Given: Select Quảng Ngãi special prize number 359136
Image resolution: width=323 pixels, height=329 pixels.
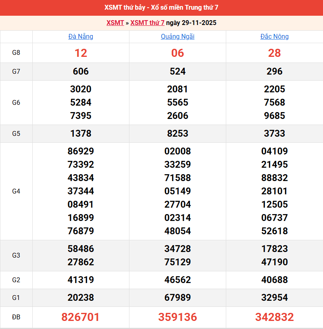Looking at the screenshot, I should click(177, 317).
